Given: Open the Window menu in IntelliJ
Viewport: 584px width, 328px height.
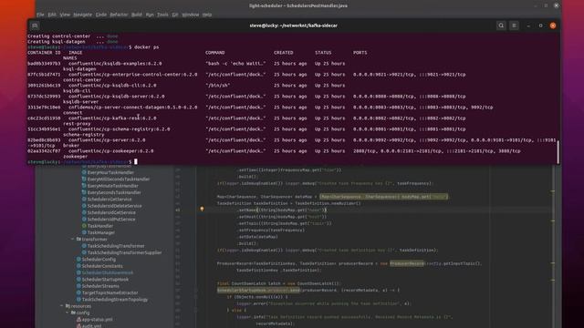Looking at the screenshot, I should [x=191, y=15].
